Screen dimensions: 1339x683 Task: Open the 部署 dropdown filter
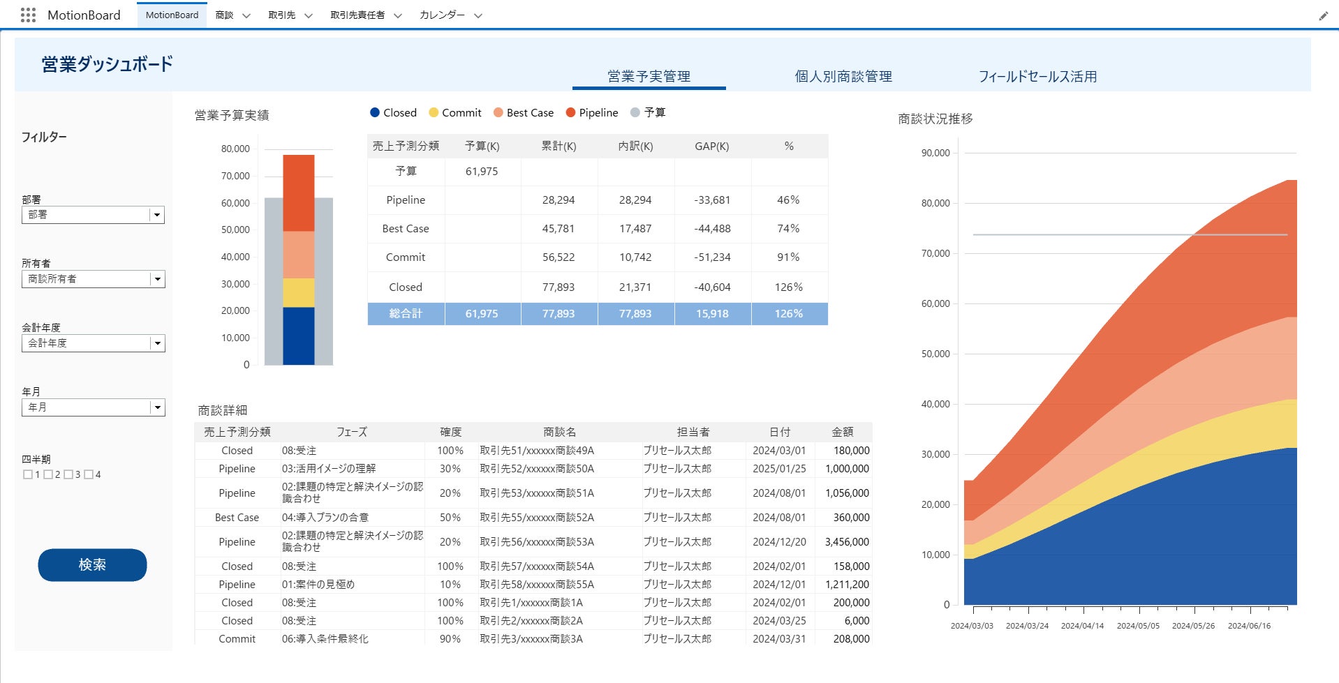(x=157, y=215)
